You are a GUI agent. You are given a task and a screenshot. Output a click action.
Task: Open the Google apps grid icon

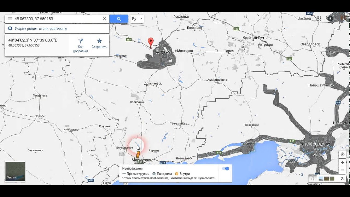click(319, 19)
